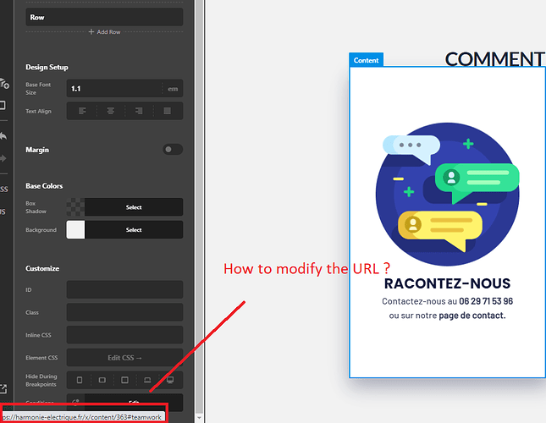Viewport: 546px width, 423px height.
Task: Select the left text align icon
Action: coord(82,111)
